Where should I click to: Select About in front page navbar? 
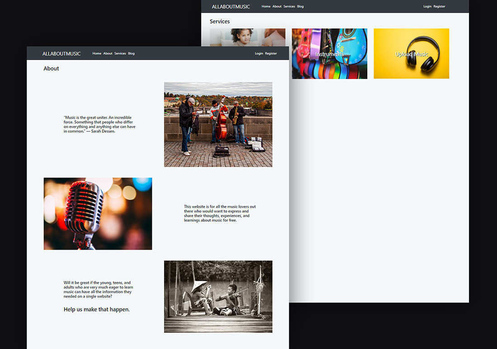[x=108, y=54]
